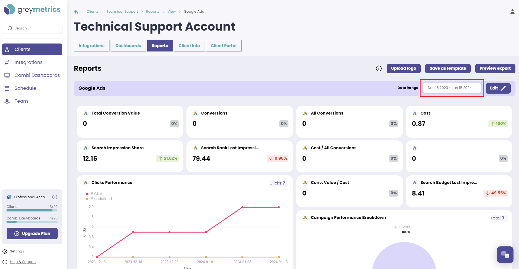Open the Client Info tab
The height and width of the screenshot is (269, 519).
(x=189, y=46)
